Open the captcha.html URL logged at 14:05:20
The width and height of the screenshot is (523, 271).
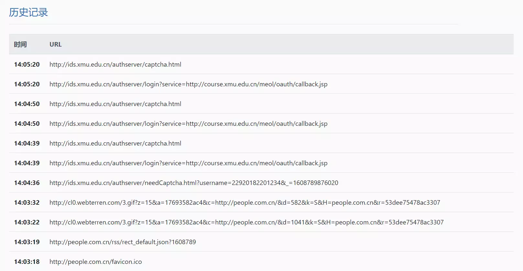point(115,64)
